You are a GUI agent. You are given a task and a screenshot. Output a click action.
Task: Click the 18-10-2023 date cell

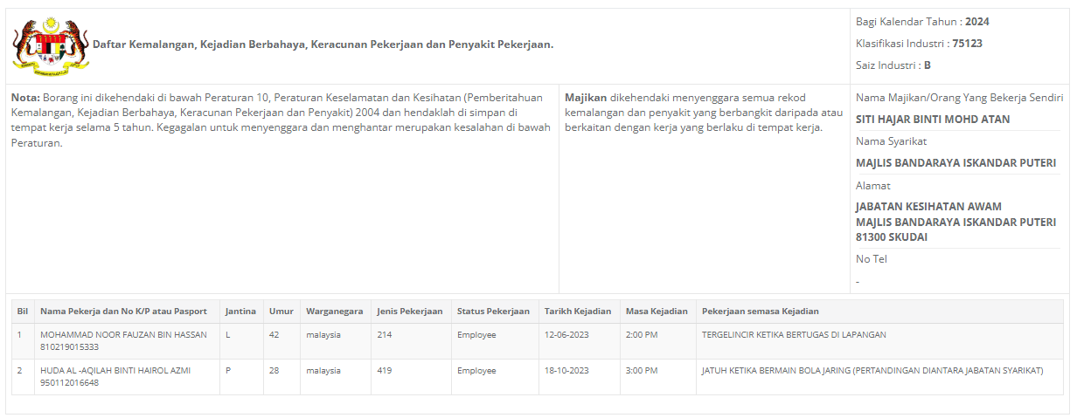[566, 370]
